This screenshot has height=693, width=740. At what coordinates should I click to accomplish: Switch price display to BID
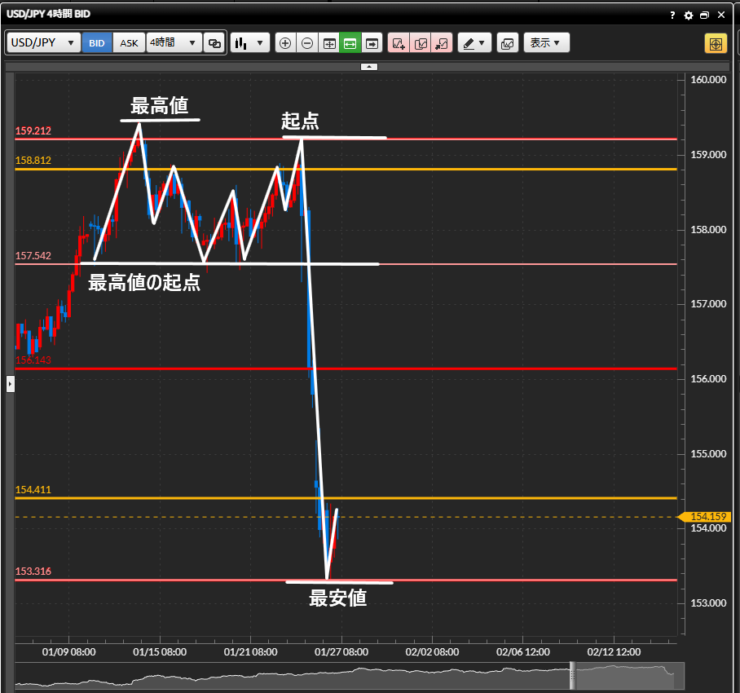(97, 43)
